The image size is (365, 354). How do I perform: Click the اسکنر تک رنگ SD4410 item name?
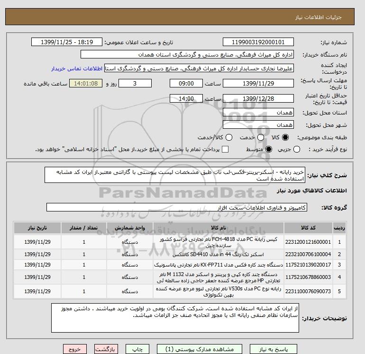pos(219,254)
